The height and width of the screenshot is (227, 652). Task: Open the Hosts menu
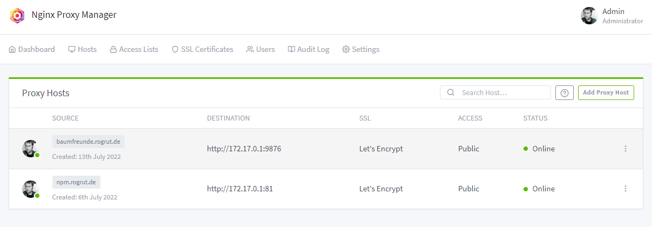82,49
